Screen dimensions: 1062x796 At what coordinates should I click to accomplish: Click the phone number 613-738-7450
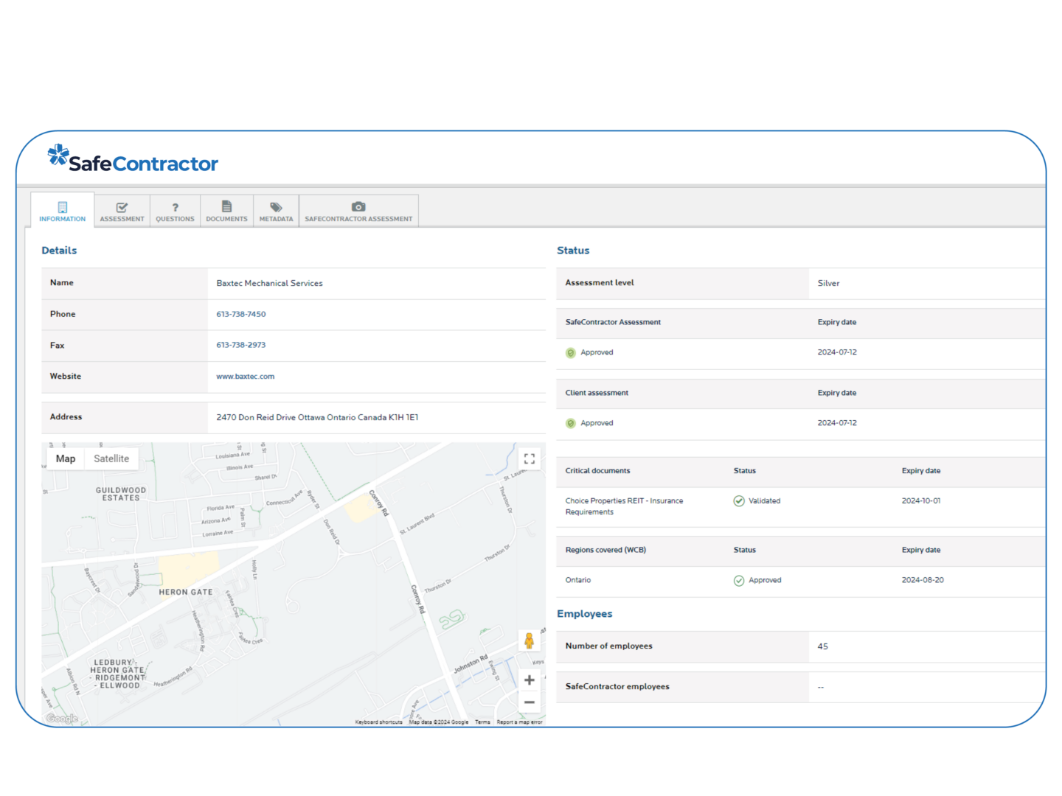point(241,314)
